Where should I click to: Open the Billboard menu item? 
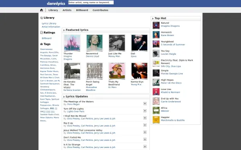(82, 10)
